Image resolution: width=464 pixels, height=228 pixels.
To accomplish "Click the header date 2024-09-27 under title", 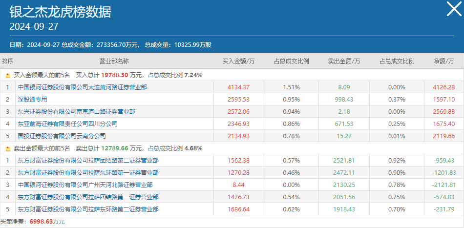I will (x=34, y=27).
